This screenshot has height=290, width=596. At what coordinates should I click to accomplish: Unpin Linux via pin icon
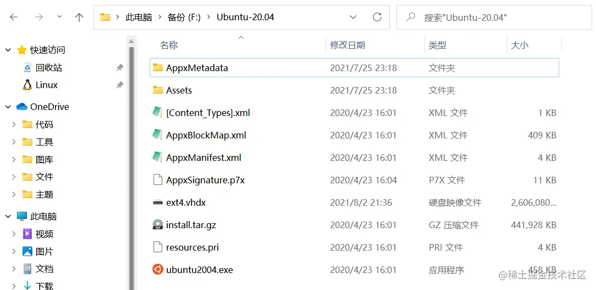[120, 85]
